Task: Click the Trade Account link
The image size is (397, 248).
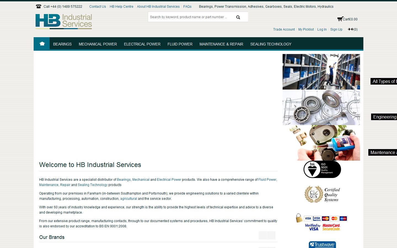Action: point(284,29)
